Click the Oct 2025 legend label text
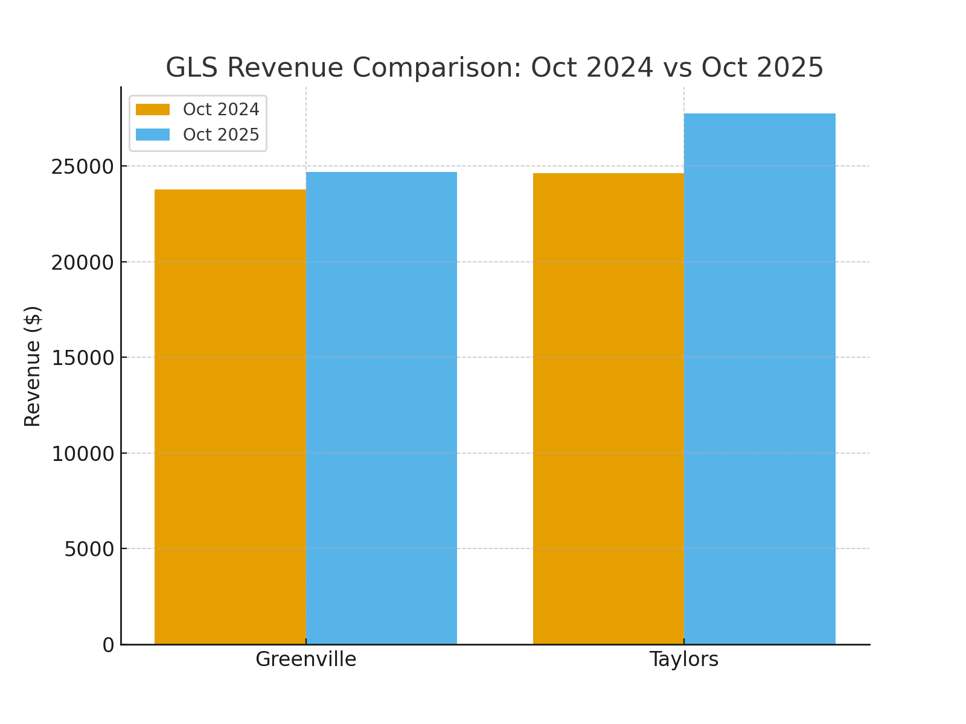 point(220,134)
